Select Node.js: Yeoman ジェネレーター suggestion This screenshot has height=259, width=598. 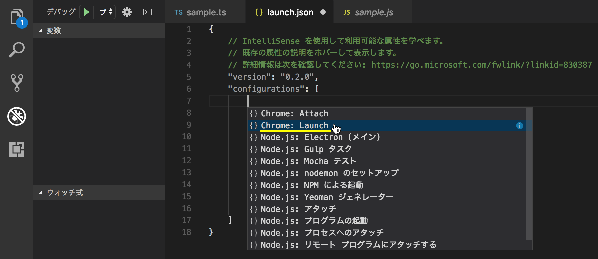(x=387, y=197)
